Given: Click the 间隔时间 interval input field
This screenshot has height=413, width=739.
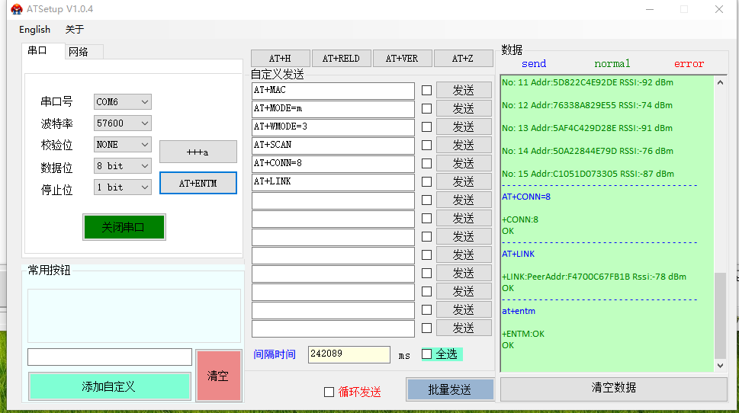Looking at the screenshot, I should [x=349, y=354].
